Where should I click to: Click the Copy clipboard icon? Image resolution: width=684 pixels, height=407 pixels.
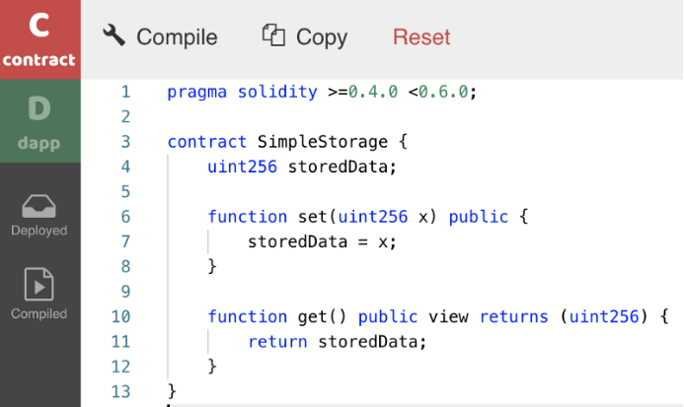pyautogui.click(x=273, y=35)
